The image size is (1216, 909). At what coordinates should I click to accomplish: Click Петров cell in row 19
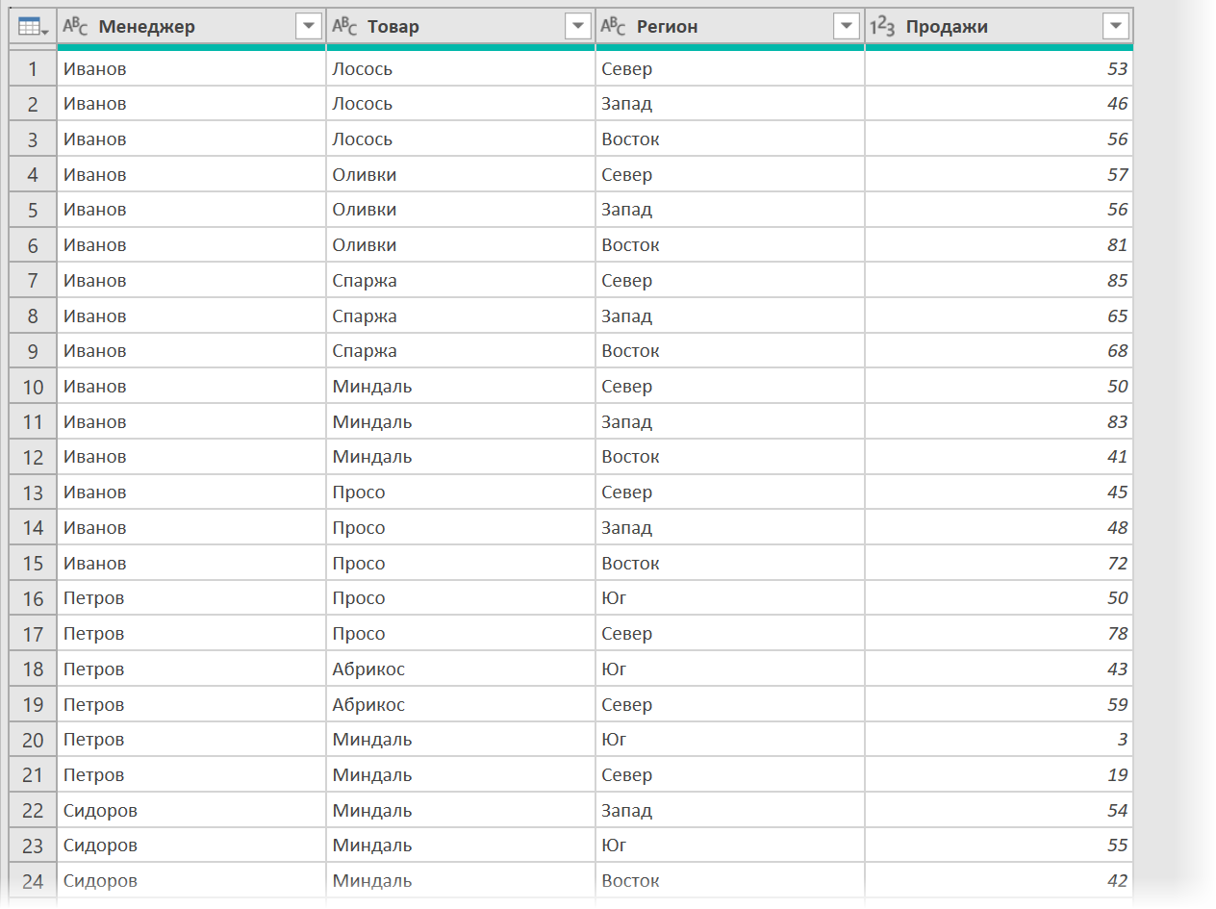[x=191, y=705]
